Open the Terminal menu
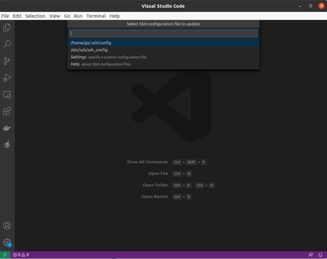327x259 pixels. pos(96,16)
